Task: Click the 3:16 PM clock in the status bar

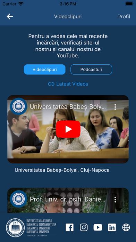Action: [68, 4]
